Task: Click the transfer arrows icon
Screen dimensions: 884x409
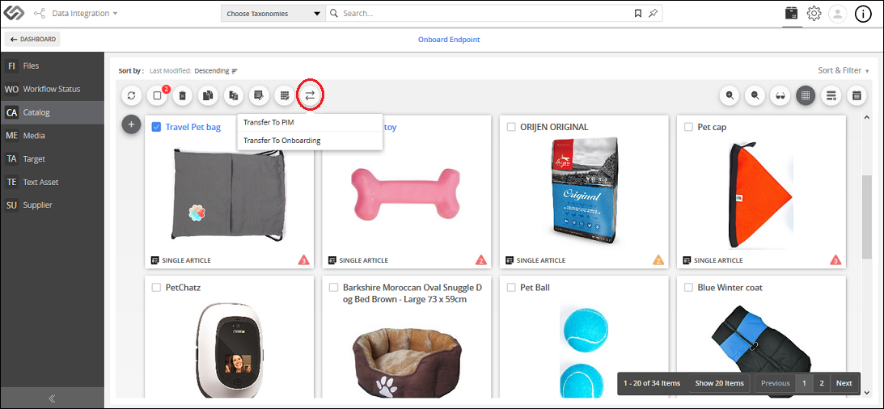Action: click(x=310, y=95)
